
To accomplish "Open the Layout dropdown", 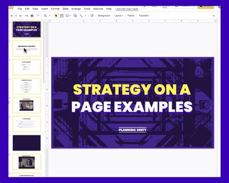I will (119, 15).
